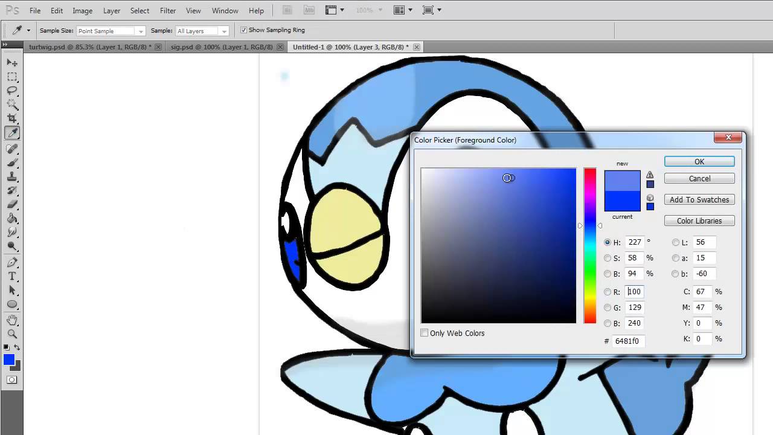
Task: Select the Lasso tool
Action: (x=12, y=91)
